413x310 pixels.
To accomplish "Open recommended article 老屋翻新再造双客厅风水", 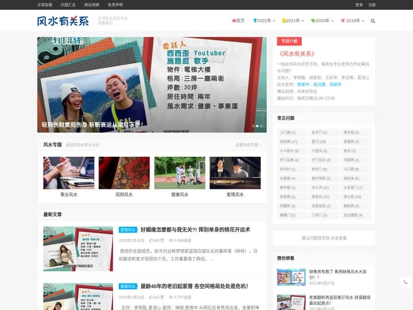I will click(340, 300).
